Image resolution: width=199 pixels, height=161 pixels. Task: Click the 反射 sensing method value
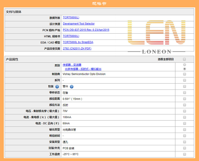pos(65,105)
